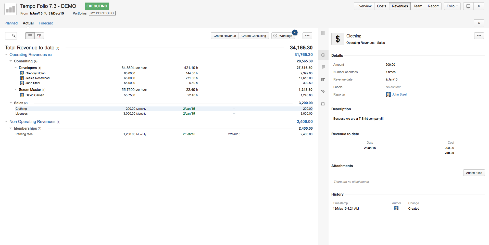Click the monitor display icon near Folio menu
This screenshot has width=489, height=245.
[468, 6]
